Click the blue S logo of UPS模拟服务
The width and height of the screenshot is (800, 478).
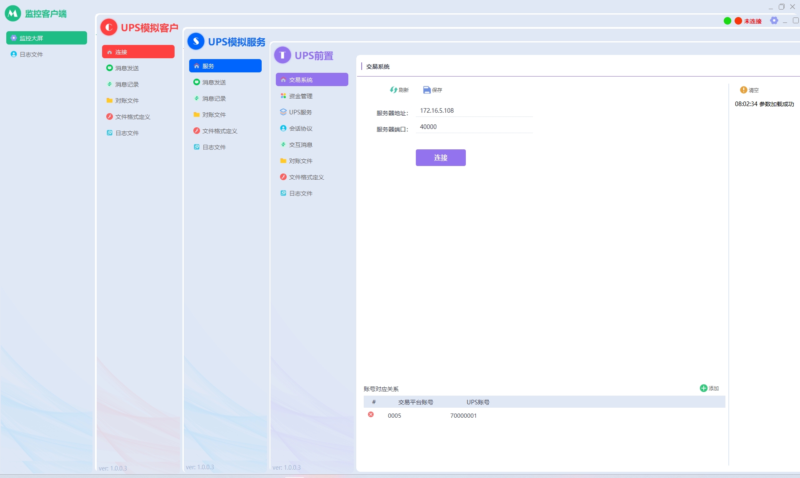coord(196,41)
